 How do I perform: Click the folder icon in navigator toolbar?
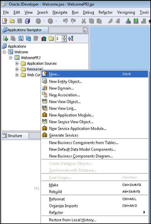[51, 38]
